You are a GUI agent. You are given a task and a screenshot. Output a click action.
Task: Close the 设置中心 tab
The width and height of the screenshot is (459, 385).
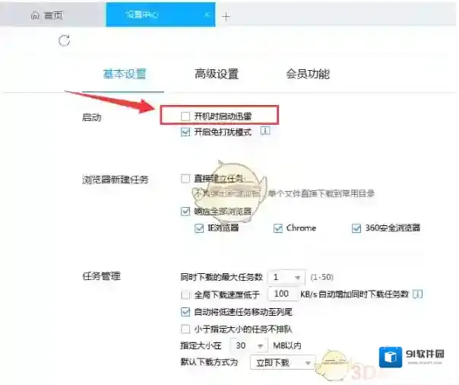tap(207, 15)
